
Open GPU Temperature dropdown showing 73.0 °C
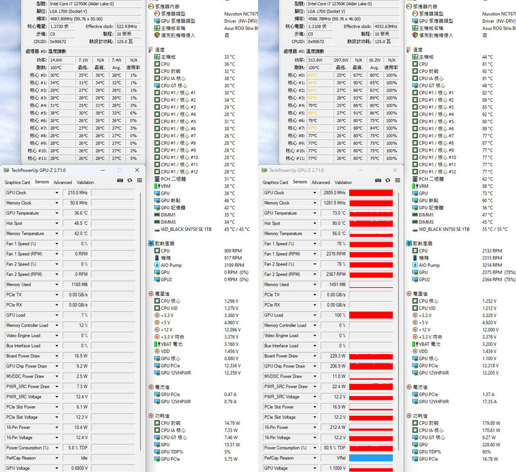pyautogui.click(x=315, y=213)
